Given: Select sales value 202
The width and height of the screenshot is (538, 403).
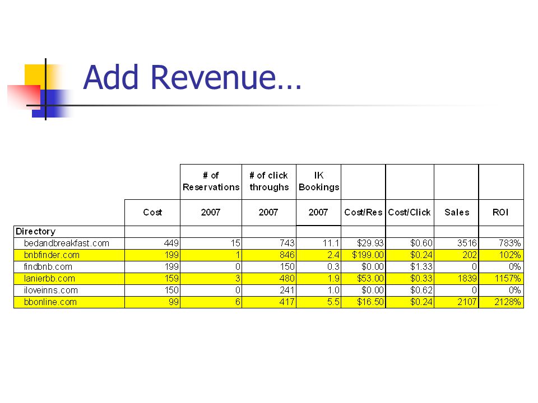Looking at the screenshot, I should tap(456, 255).
